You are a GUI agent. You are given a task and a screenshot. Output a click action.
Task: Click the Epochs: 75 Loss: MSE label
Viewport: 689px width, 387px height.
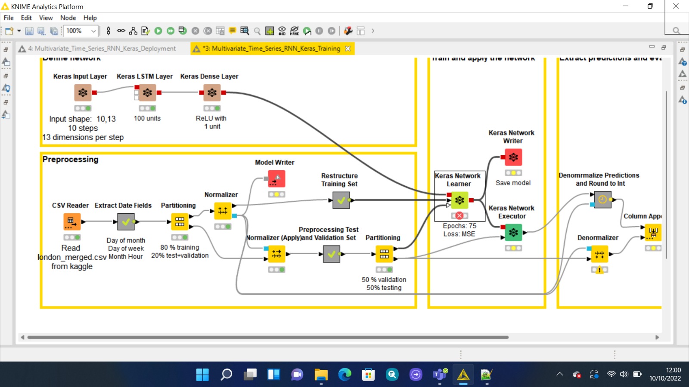[459, 230]
